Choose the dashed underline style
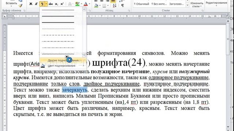Image resolution: width=234 pixels, height=131 pixels. [x=58, y=35]
